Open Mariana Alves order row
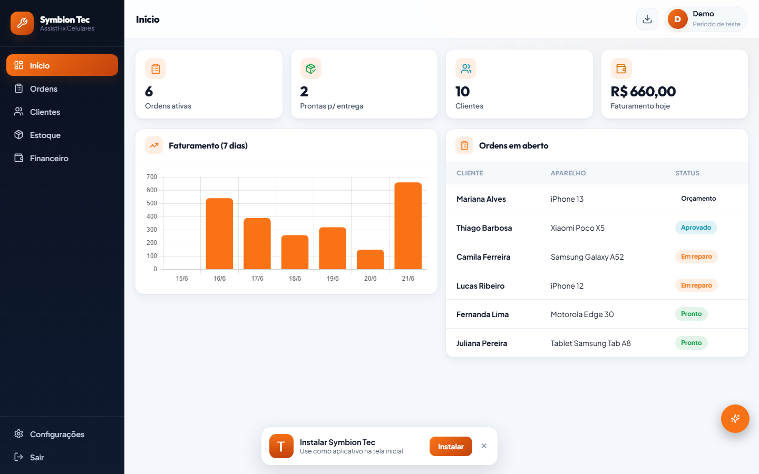Image resolution: width=759 pixels, height=474 pixels. pyautogui.click(x=597, y=199)
